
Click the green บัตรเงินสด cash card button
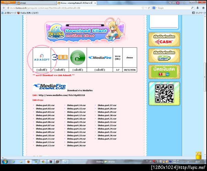[x=164, y=72]
